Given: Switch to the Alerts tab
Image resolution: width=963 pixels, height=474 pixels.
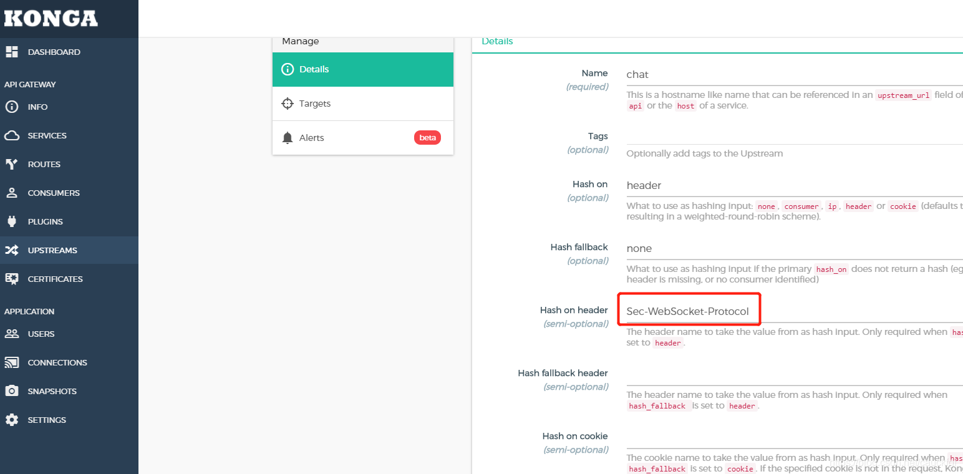Looking at the screenshot, I should coord(363,138).
